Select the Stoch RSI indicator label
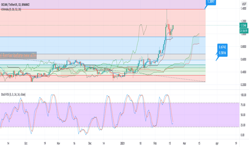The width and height of the screenshot is (249, 147). [13, 95]
